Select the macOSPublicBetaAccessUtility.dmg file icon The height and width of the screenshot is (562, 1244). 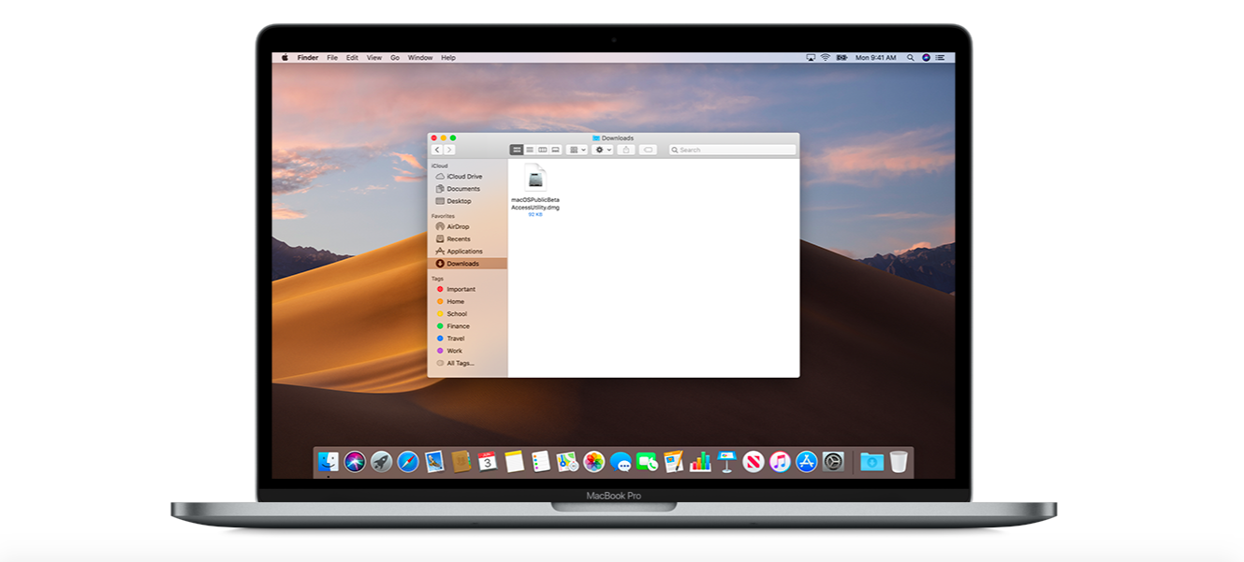point(535,177)
